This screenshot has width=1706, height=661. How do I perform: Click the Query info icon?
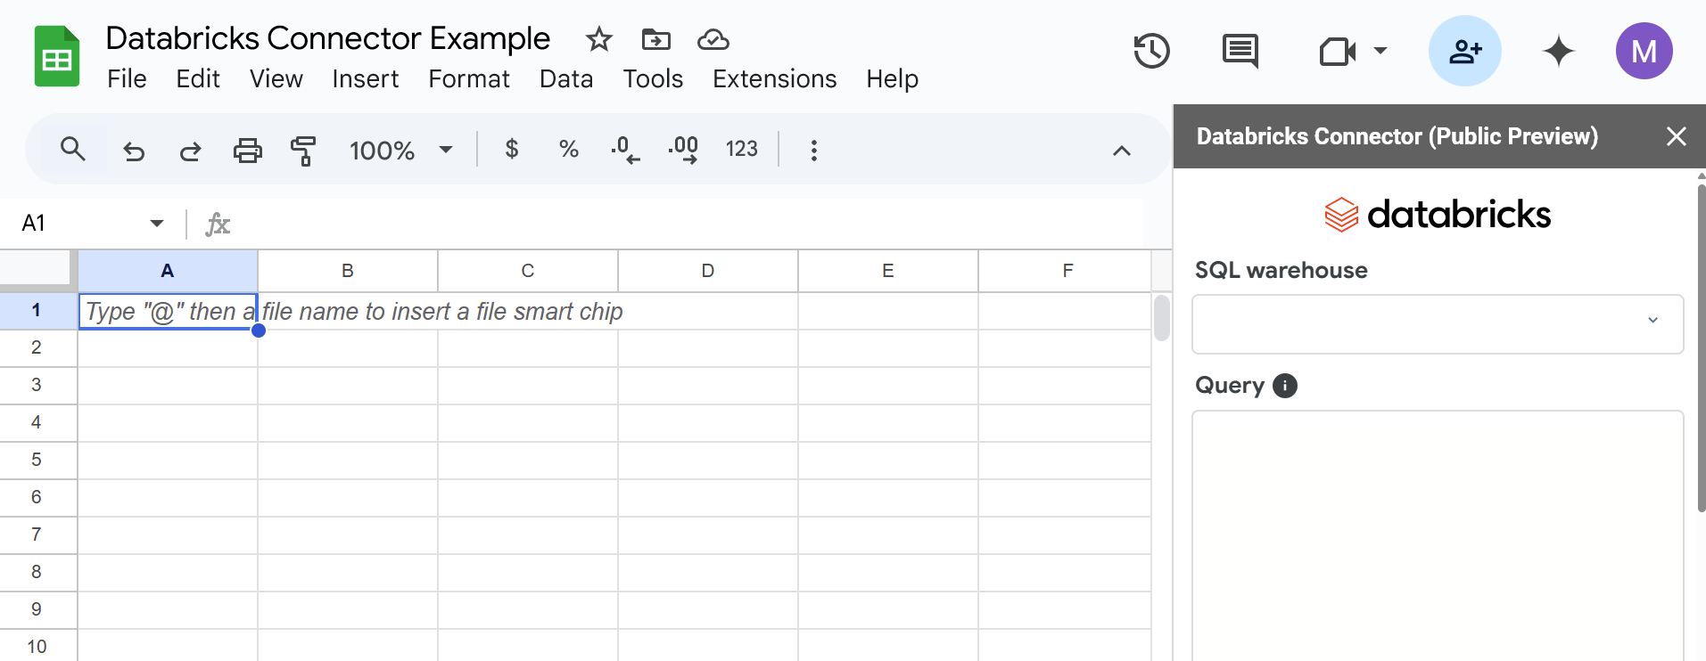pos(1284,386)
